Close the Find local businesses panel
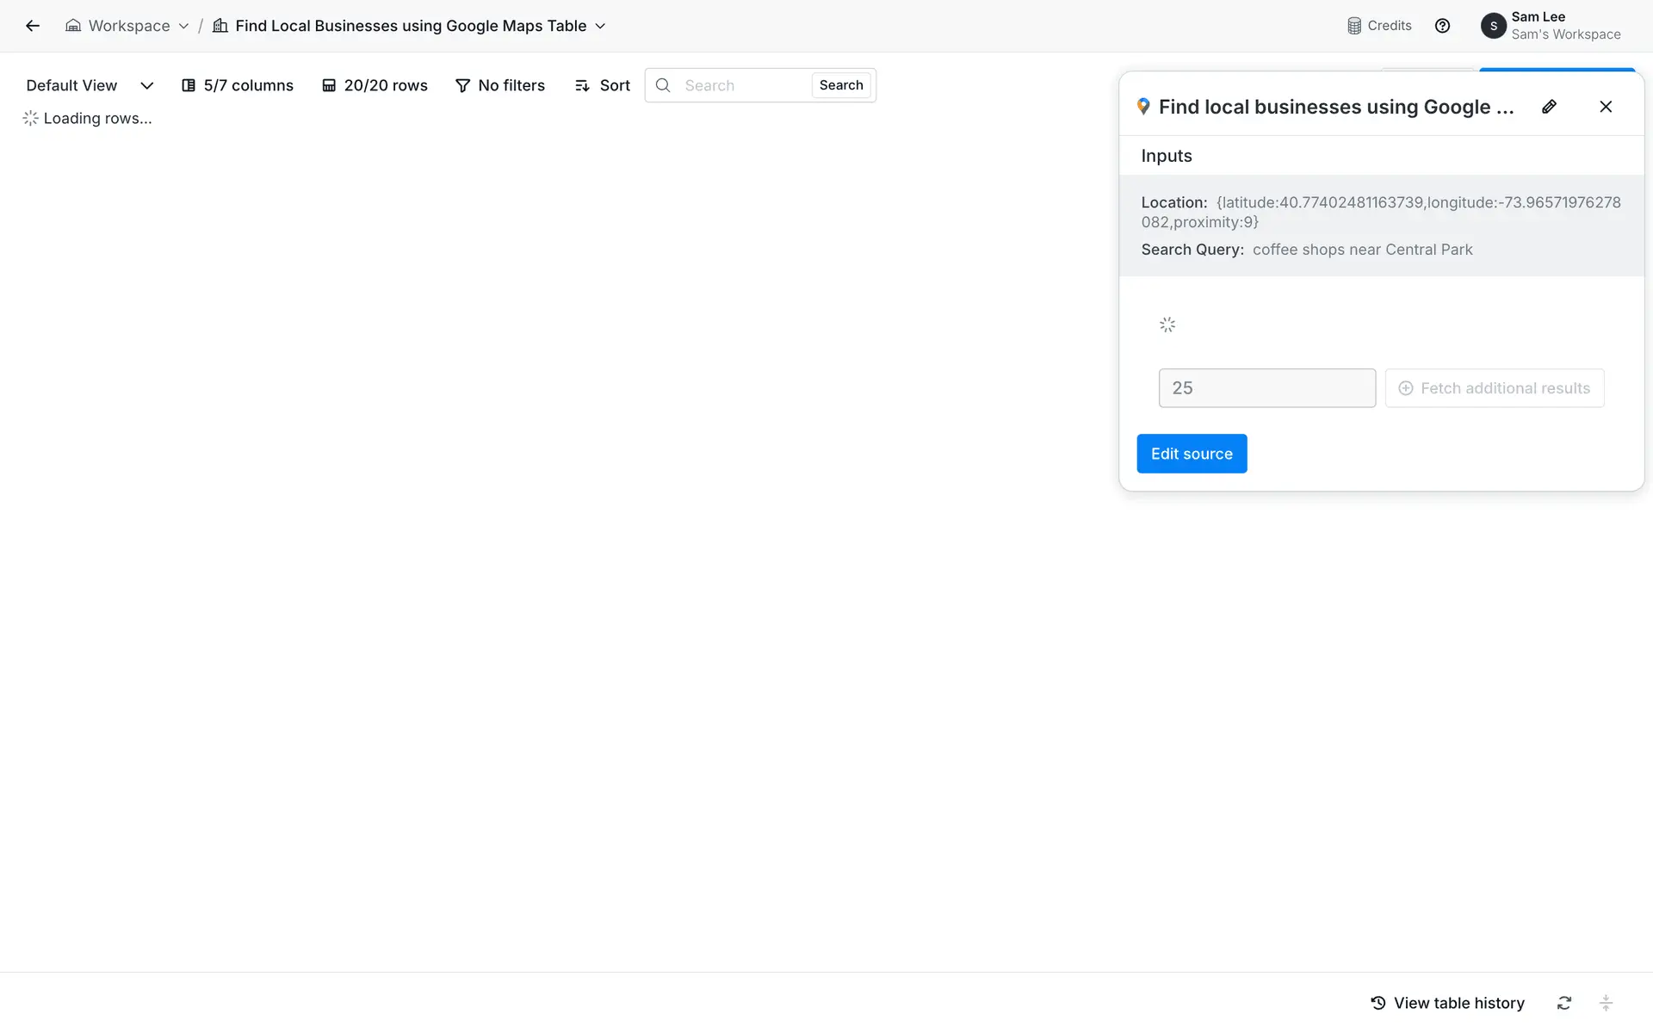 pos(1606,107)
